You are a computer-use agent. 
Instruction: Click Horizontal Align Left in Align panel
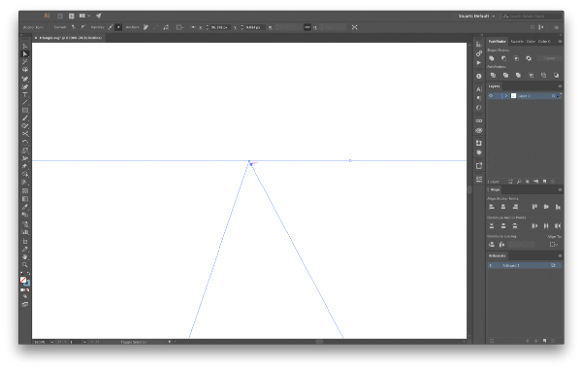coord(492,207)
